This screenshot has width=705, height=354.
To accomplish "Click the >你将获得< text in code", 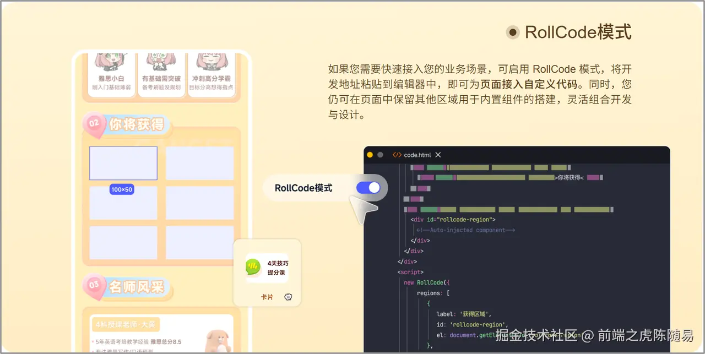I will 570,178.
